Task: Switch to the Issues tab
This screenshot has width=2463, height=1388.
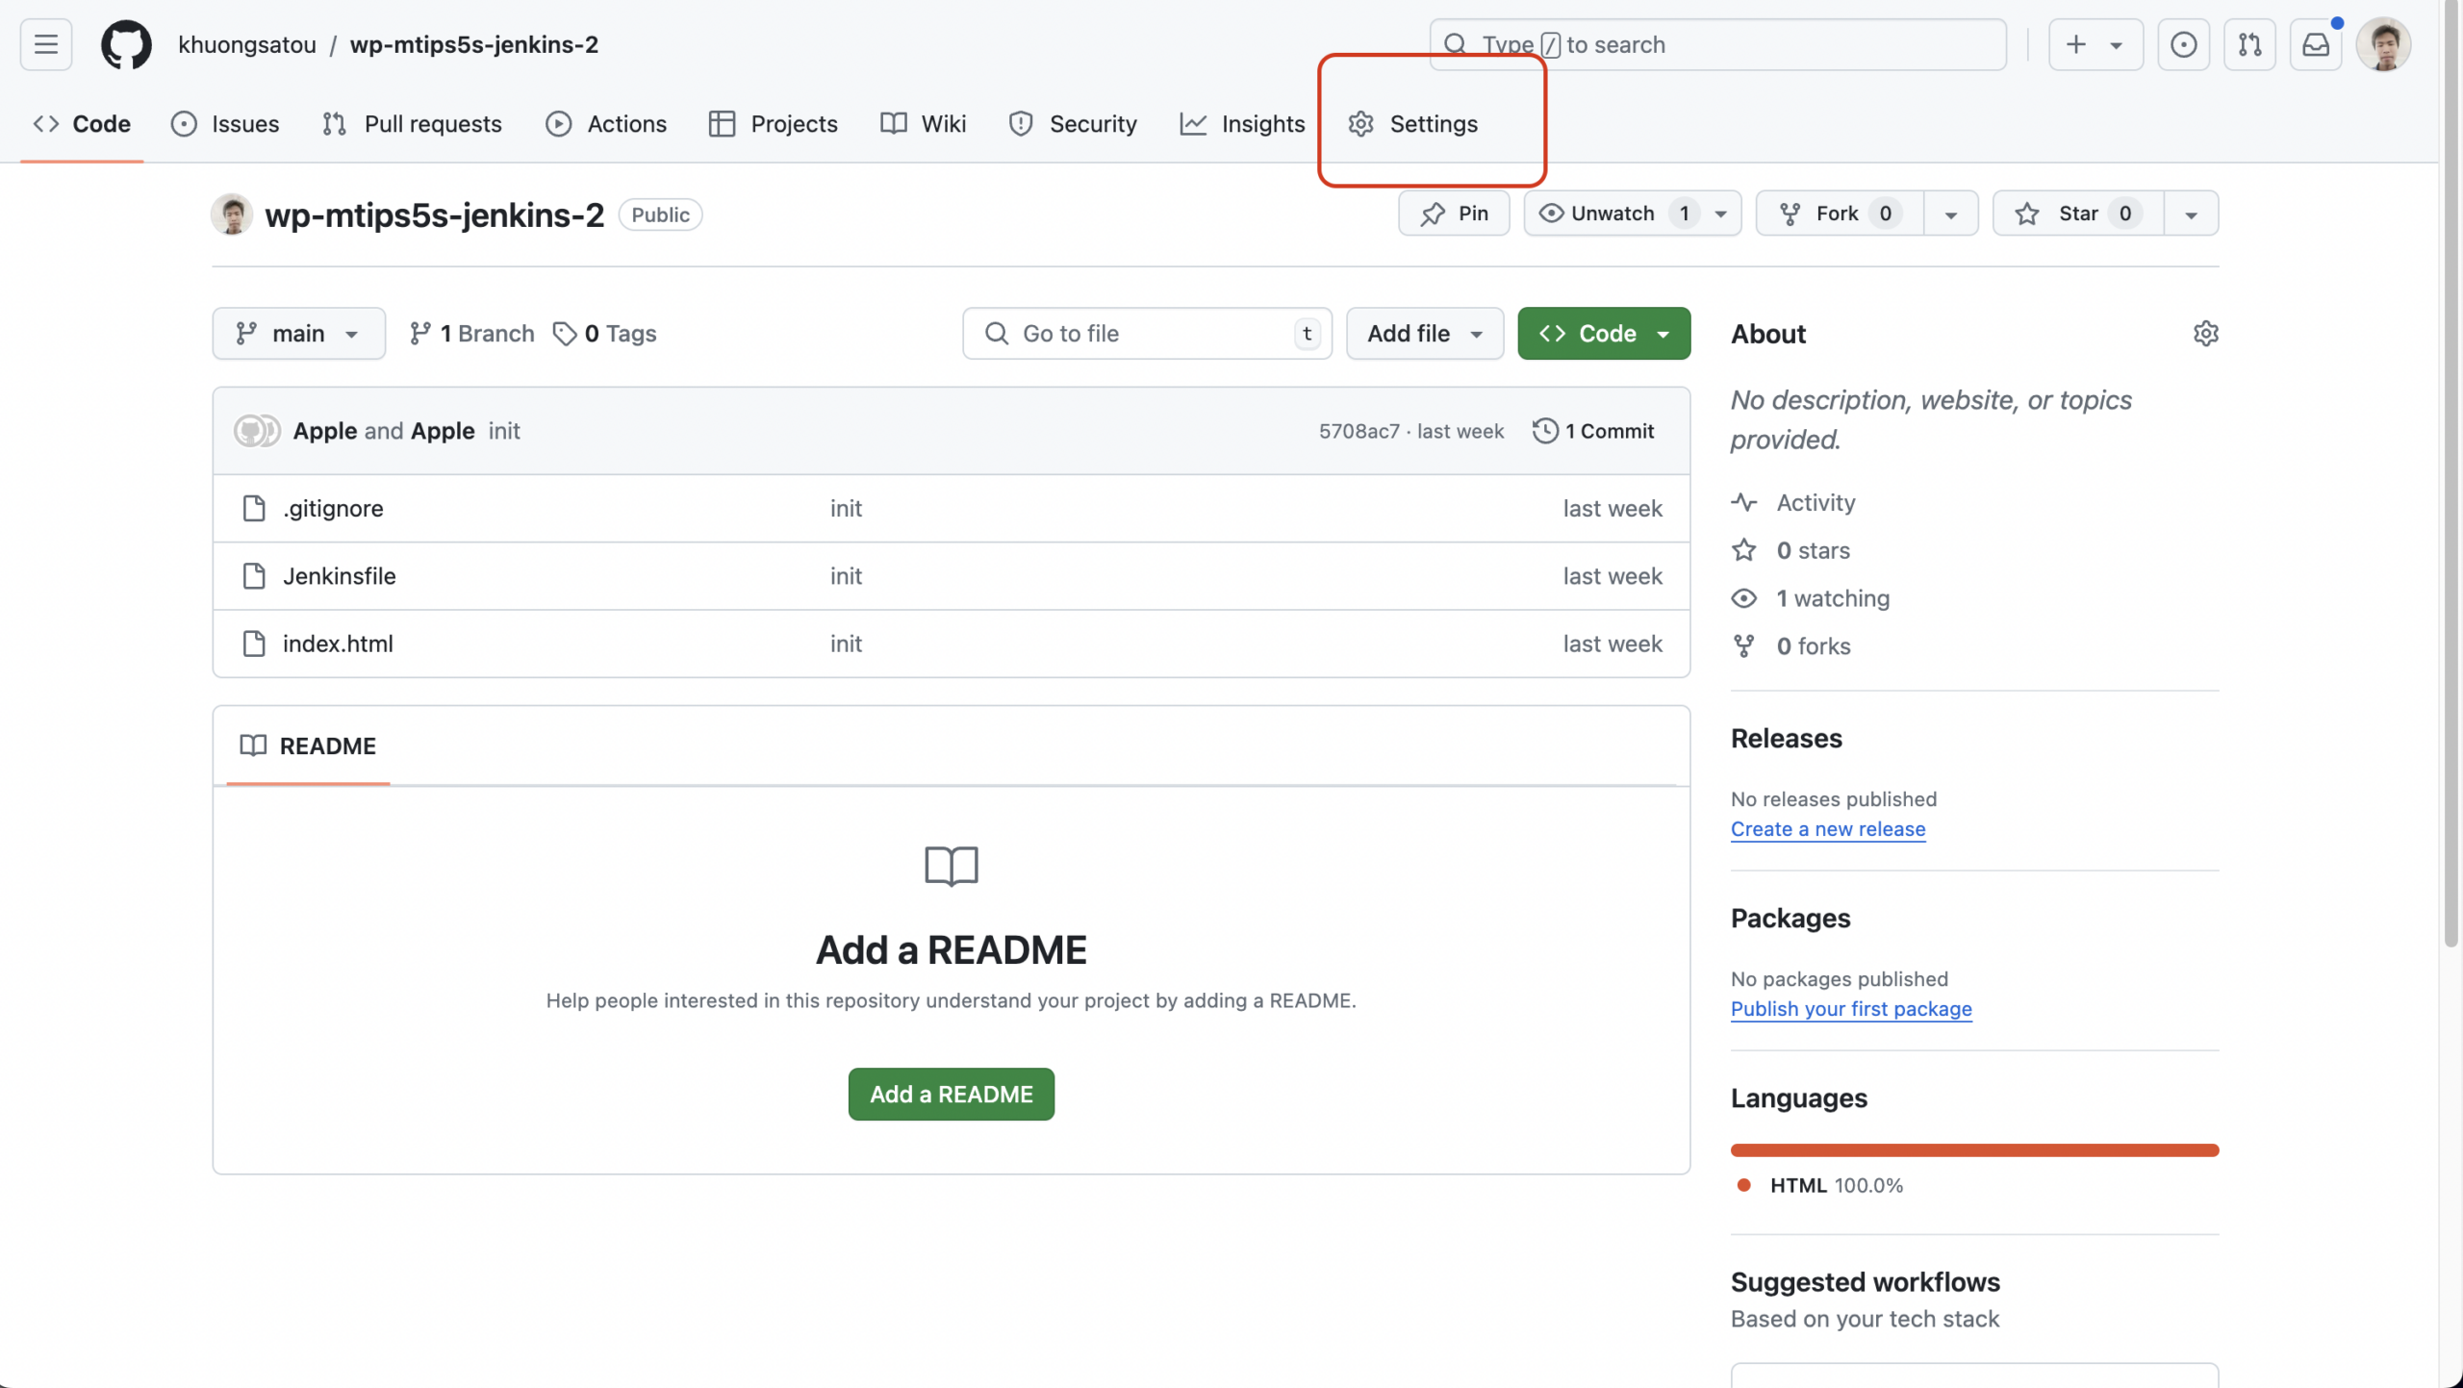Action: pyautogui.click(x=225, y=124)
